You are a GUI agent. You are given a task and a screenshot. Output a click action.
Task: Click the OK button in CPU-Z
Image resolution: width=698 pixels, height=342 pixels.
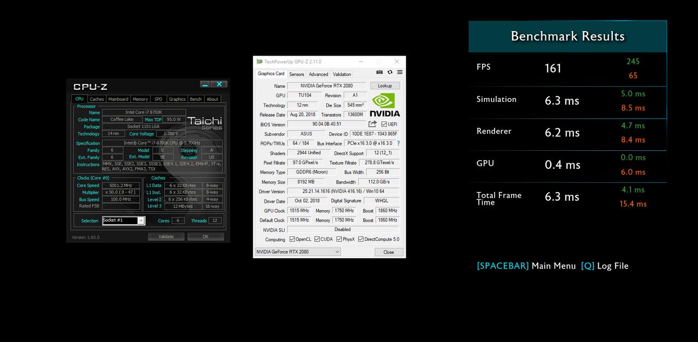pos(206,236)
